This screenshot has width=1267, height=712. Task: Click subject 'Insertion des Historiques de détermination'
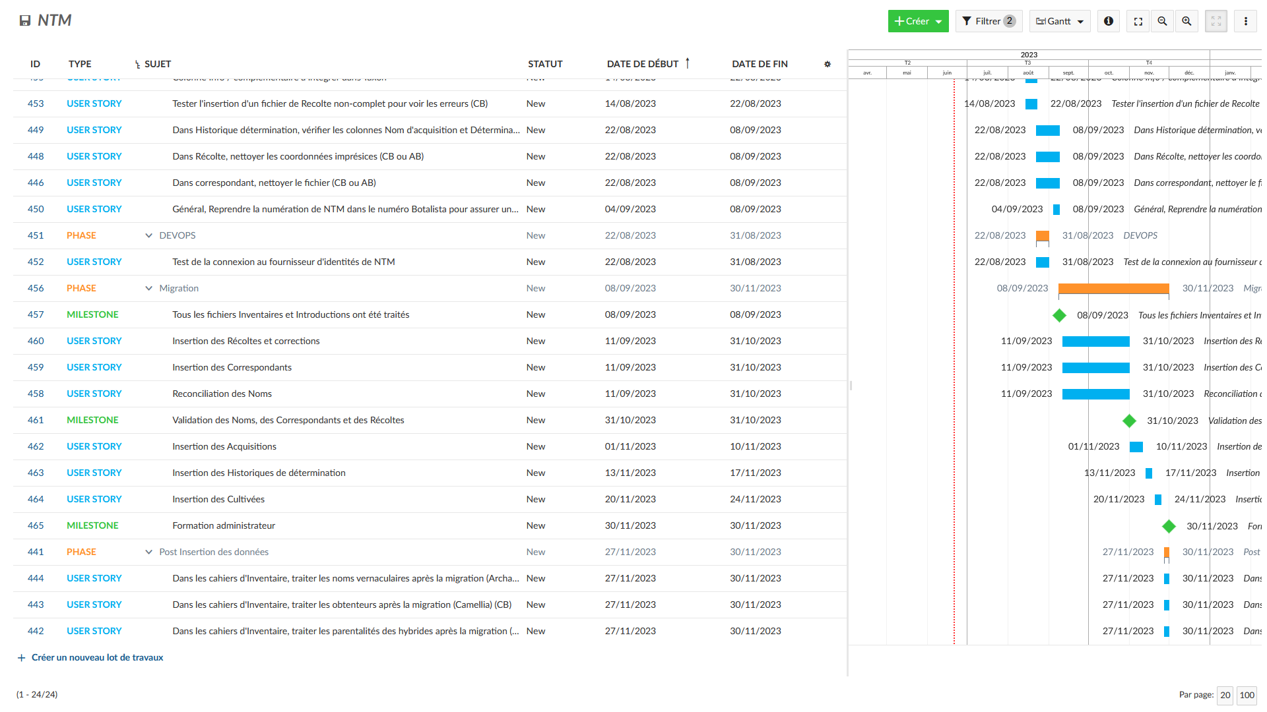click(x=259, y=473)
